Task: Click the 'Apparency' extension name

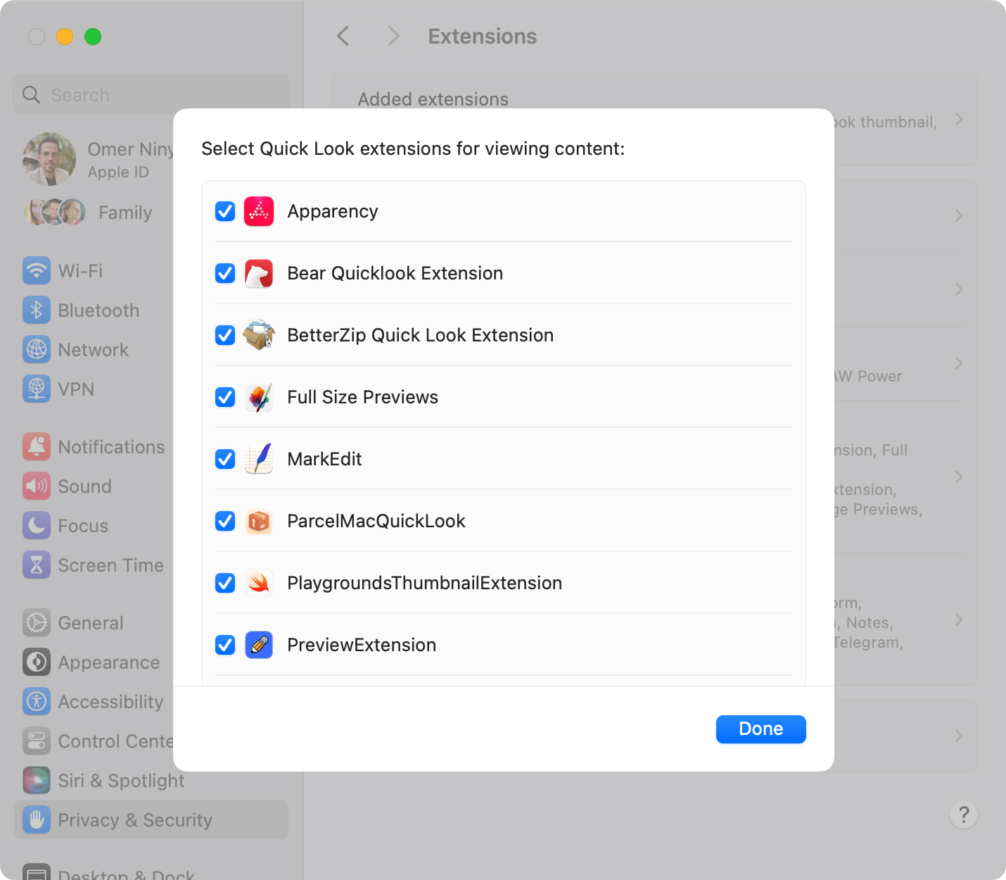Action: pos(333,211)
